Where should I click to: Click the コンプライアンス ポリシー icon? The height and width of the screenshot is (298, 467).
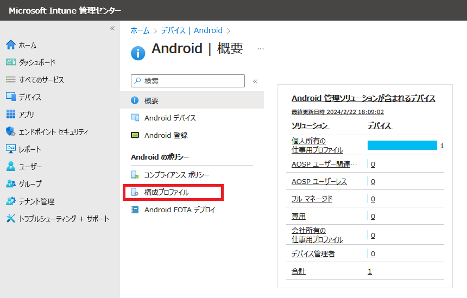(x=135, y=174)
